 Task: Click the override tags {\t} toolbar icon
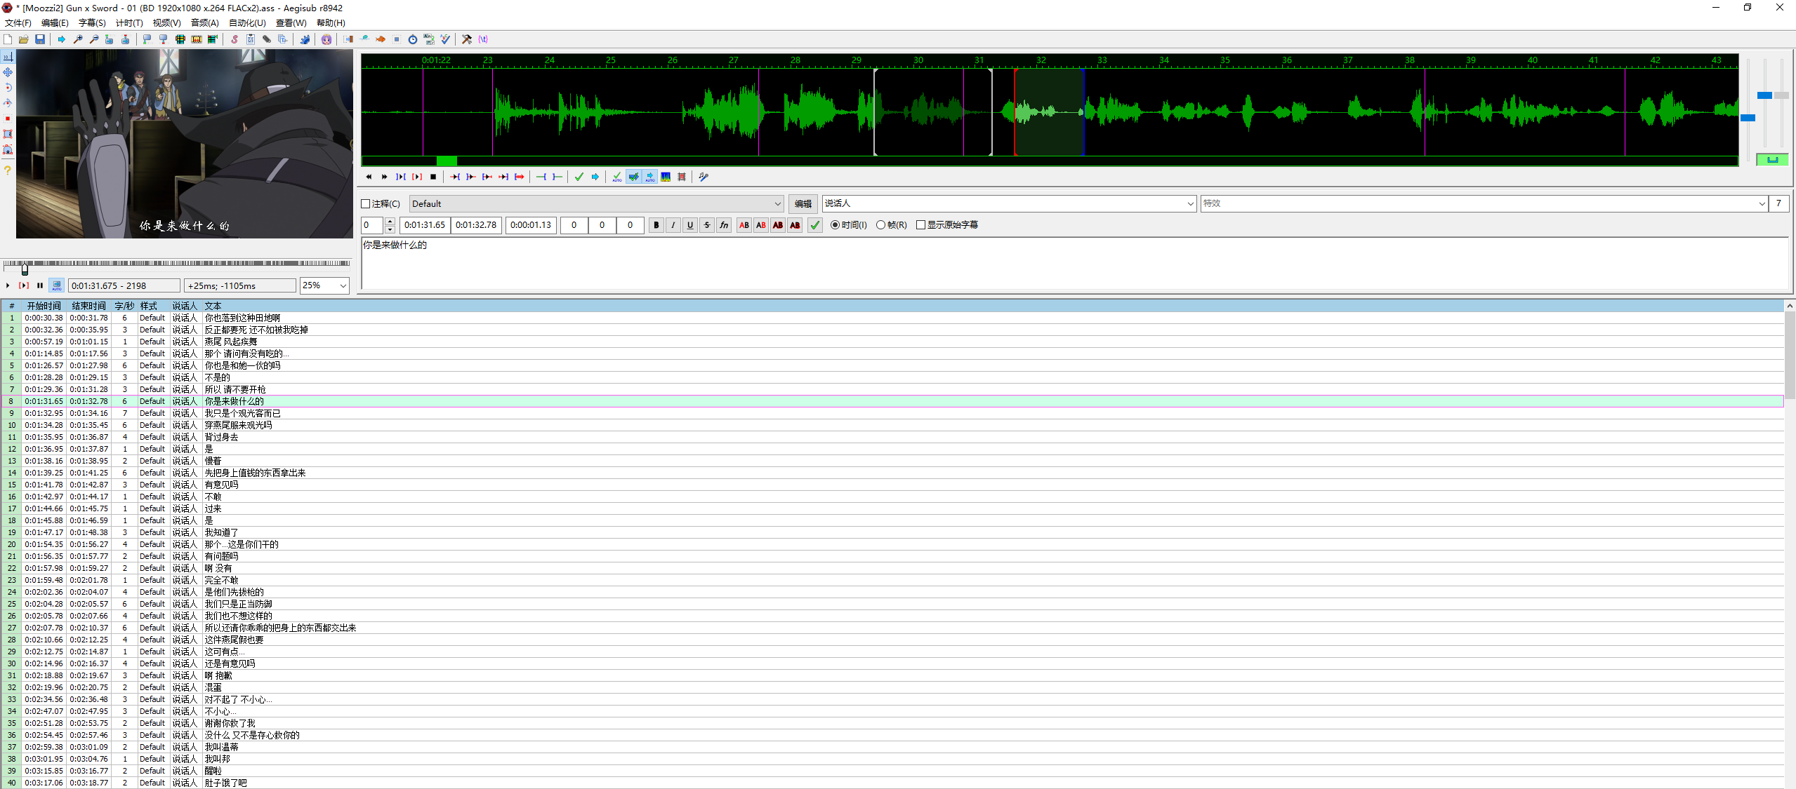pos(483,39)
